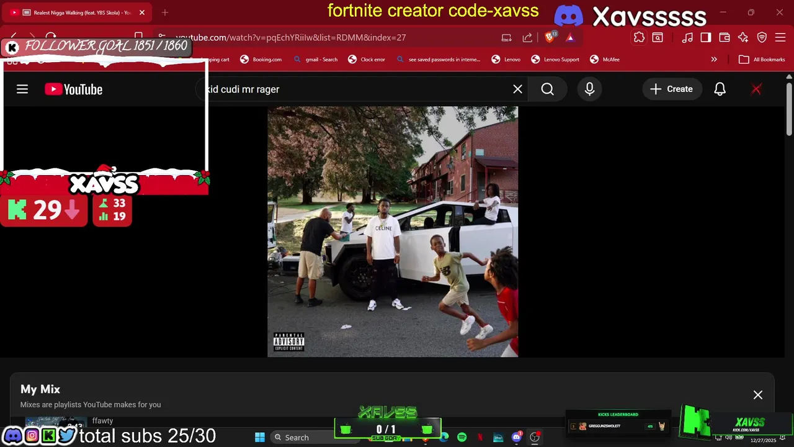Image resolution: width=794 pixels, height=447 pixels.
Task: Open a new browser tab
Action: coord(165,12)
